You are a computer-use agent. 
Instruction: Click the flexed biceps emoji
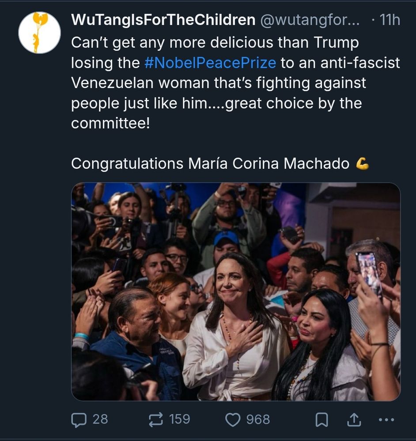pyautogui.click(x=362, y=164)
